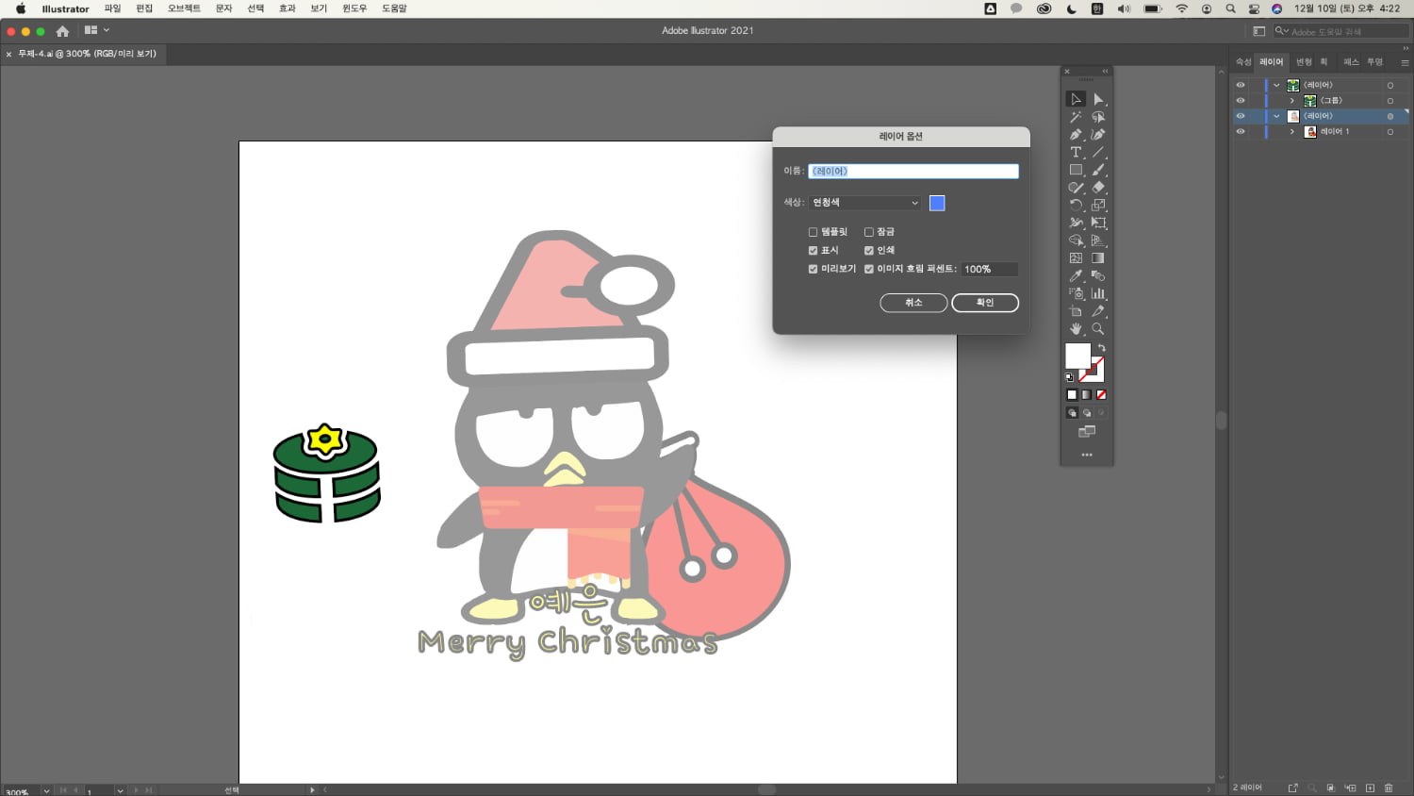Open the artboard number dropdown in status bar
This screenshot has width=1414, height=796.
point(120,790)
